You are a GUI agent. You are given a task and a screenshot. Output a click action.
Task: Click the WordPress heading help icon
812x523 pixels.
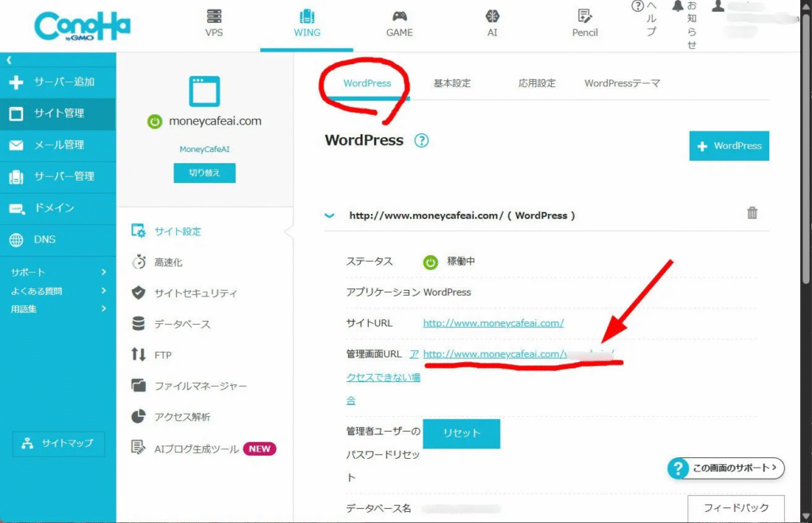point(422,141)
